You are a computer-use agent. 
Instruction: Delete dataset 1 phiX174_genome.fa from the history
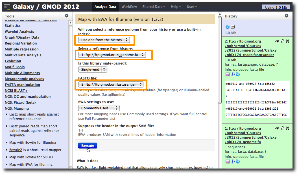coord(287,128)
